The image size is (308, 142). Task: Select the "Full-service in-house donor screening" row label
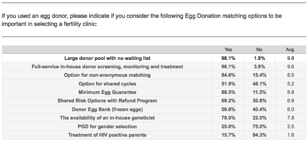[107, 66]
